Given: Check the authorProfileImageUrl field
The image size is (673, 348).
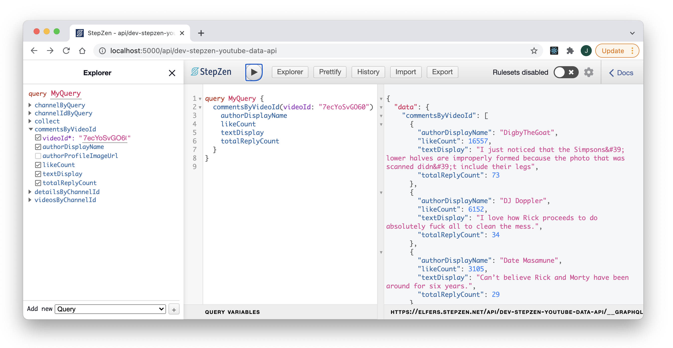Looking at the screenshot, I should click(x=38, y=156).
